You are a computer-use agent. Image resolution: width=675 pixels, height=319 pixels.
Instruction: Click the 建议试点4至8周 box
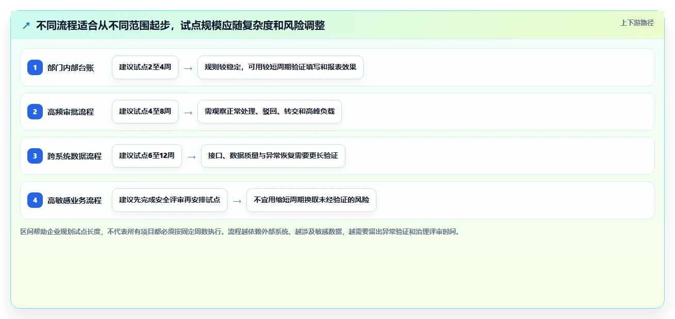click(x=145, y=112)
